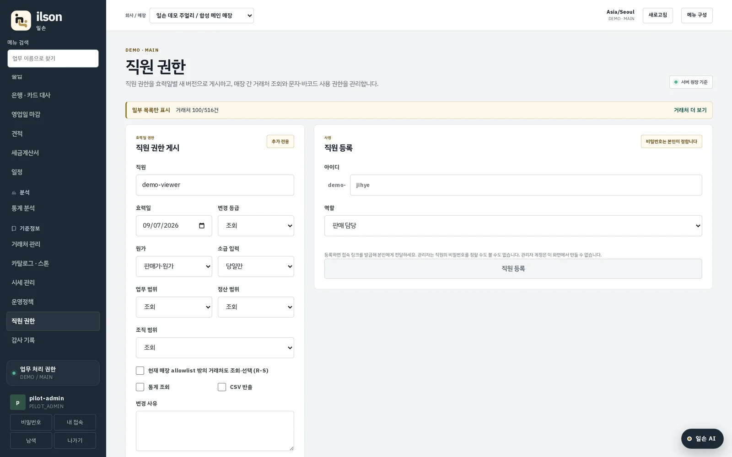Click the 업무 처리 권한 status card

pos(53,373)
